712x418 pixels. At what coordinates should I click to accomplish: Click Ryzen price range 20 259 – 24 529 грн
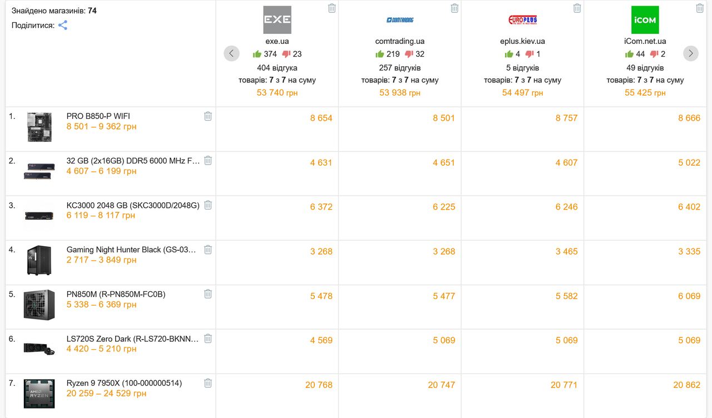coord(106,394)
